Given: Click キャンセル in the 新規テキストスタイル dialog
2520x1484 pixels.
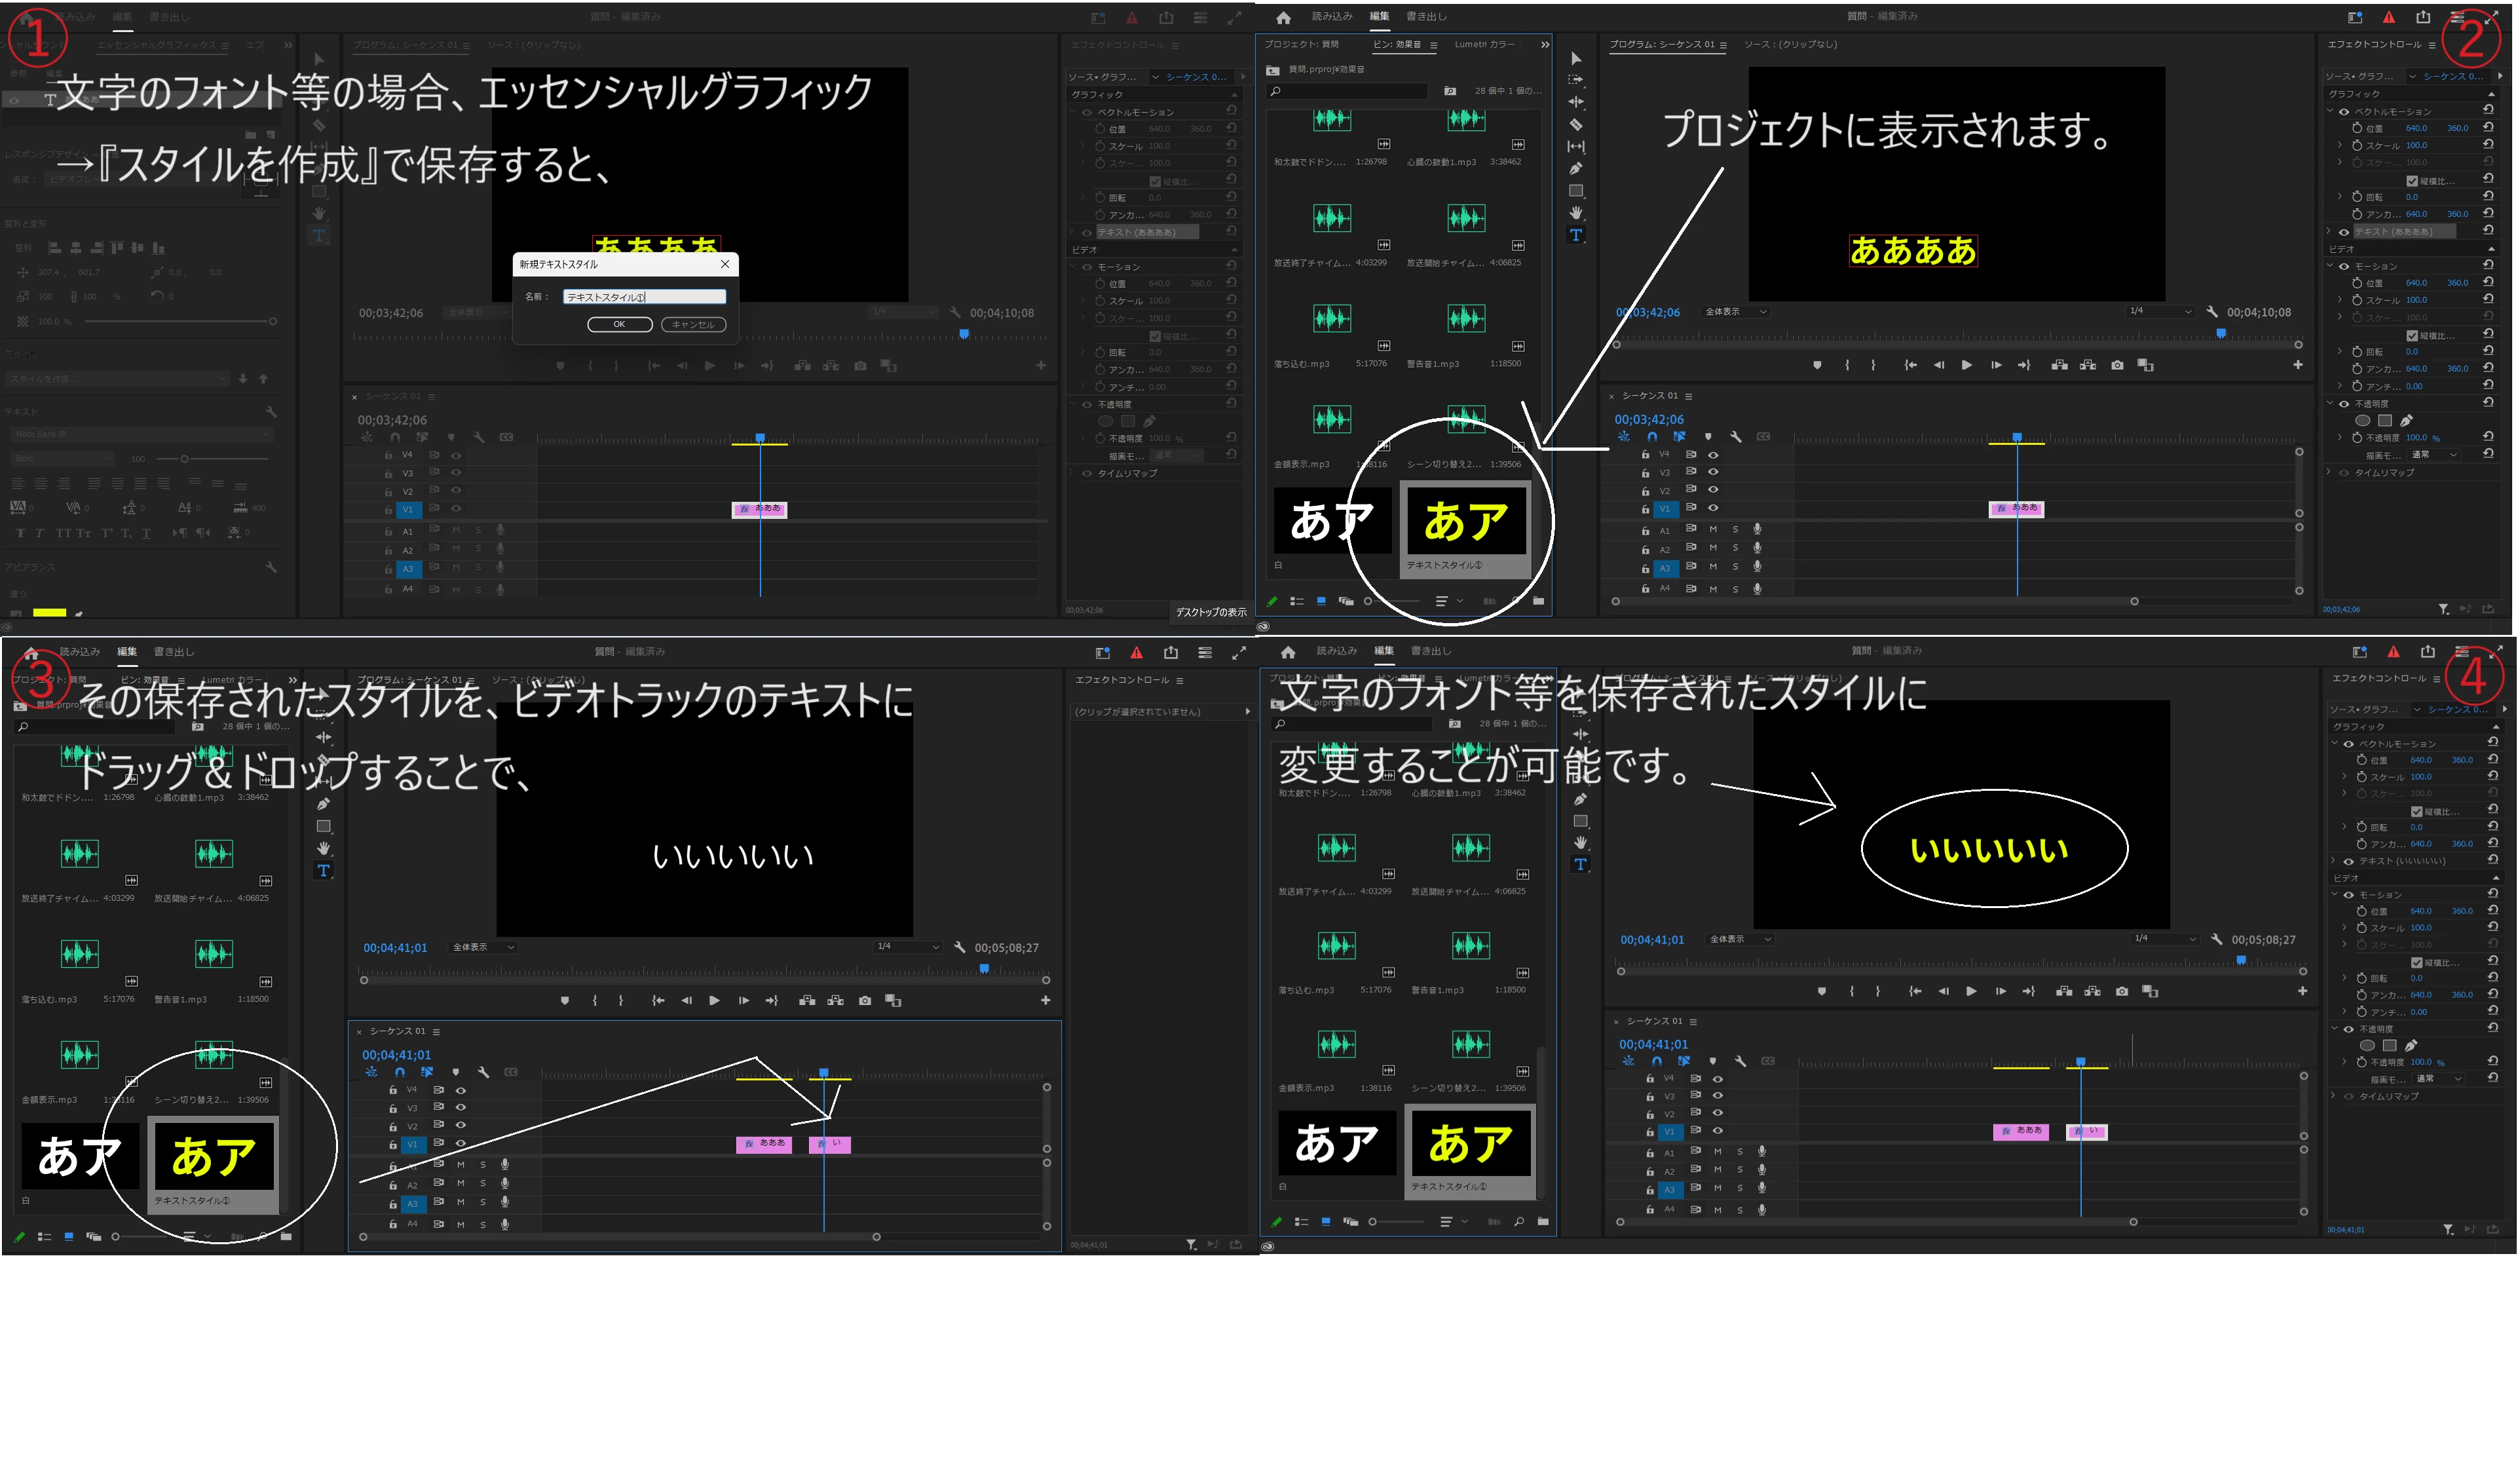Looking at the screenshot, I should click(693, 324).
